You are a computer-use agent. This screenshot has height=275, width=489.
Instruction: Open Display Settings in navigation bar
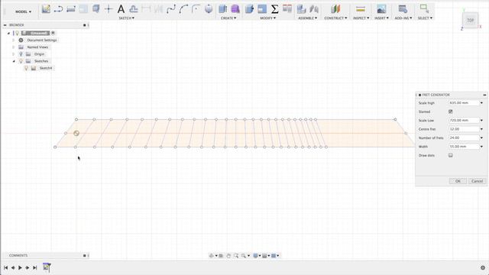[x=255, y=256]
